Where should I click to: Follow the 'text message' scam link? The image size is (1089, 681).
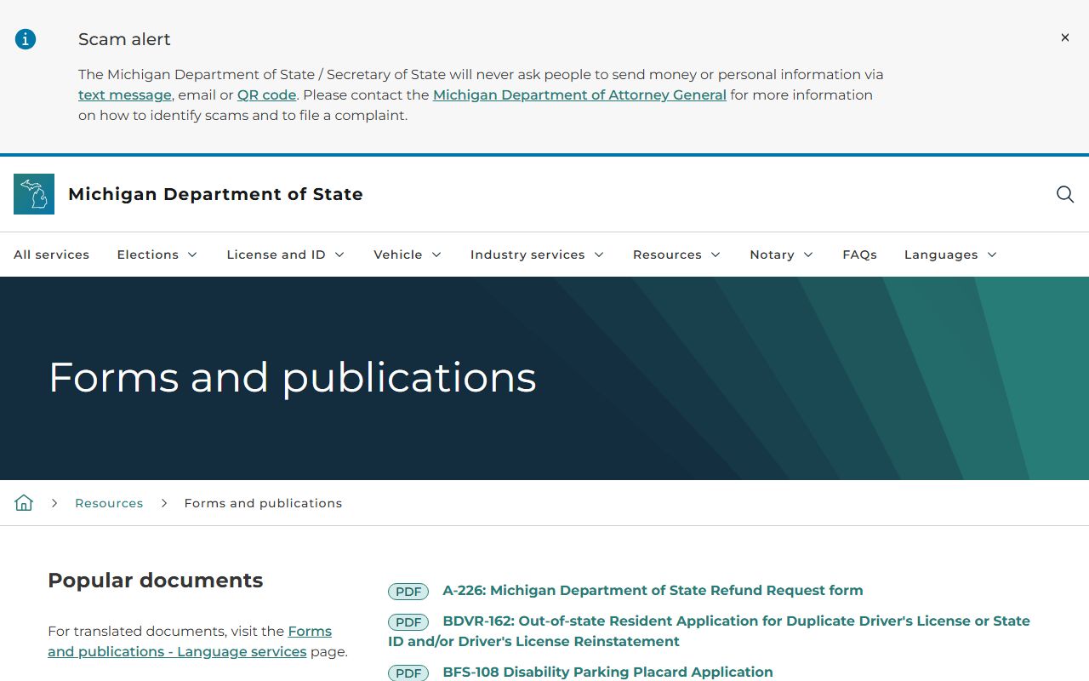(125, 94)
